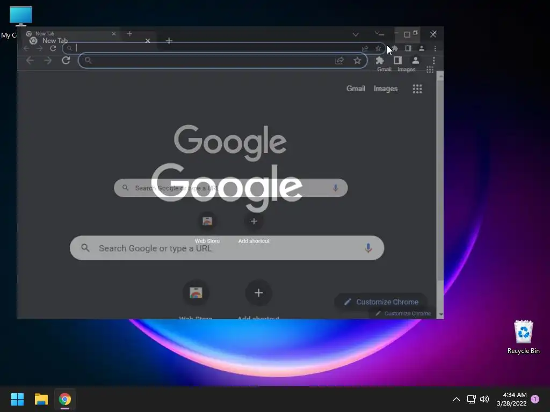Viewport: 550px width, 412px height.
Task: Open three-dot Chrome menu in larger toolbar
Action: 434,61
